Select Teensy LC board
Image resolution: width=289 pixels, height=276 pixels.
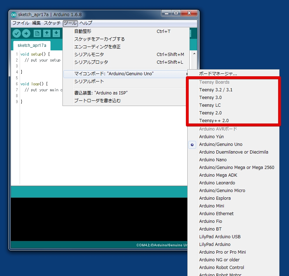[233, 105]
